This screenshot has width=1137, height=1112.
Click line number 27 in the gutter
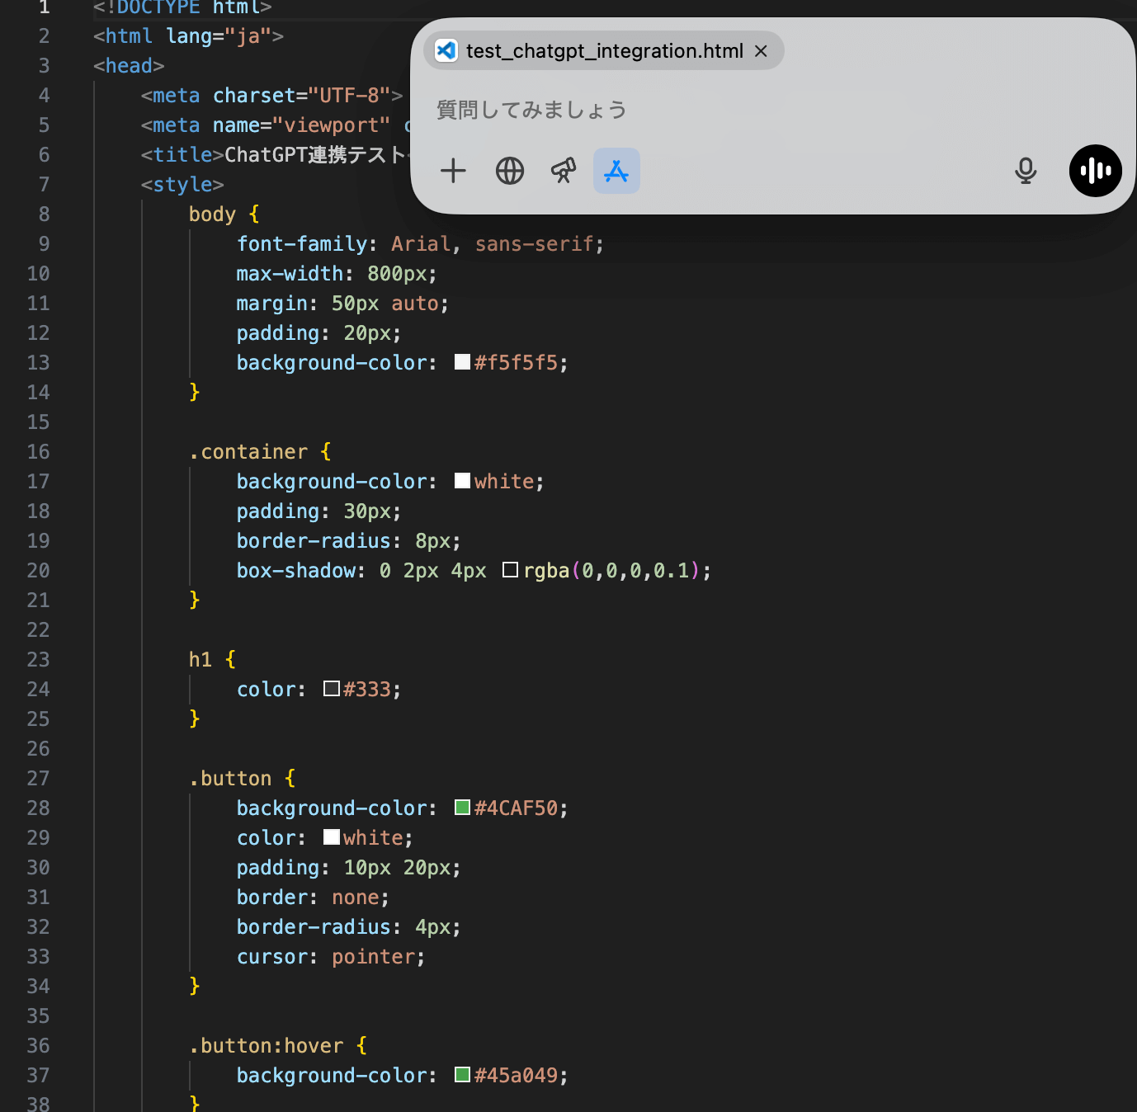tap(39, 779)
